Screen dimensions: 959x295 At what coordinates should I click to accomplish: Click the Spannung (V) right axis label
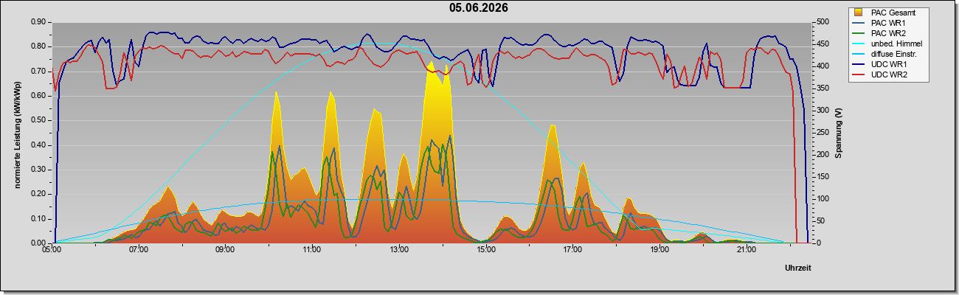coord(839,133)
